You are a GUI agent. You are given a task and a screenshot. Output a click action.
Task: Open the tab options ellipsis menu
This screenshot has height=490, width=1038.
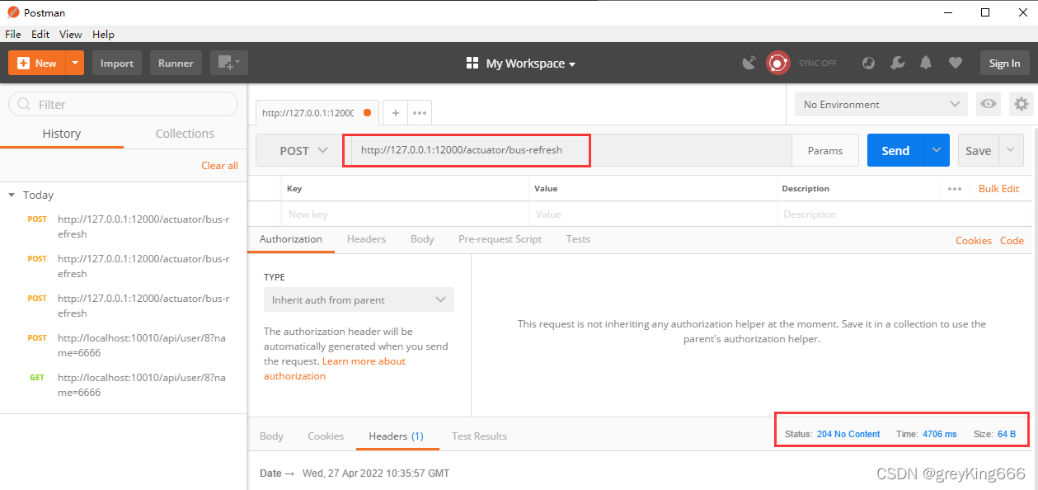coord(420,112)
